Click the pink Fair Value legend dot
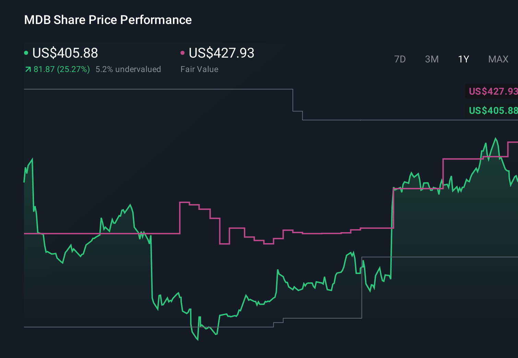 183,52
